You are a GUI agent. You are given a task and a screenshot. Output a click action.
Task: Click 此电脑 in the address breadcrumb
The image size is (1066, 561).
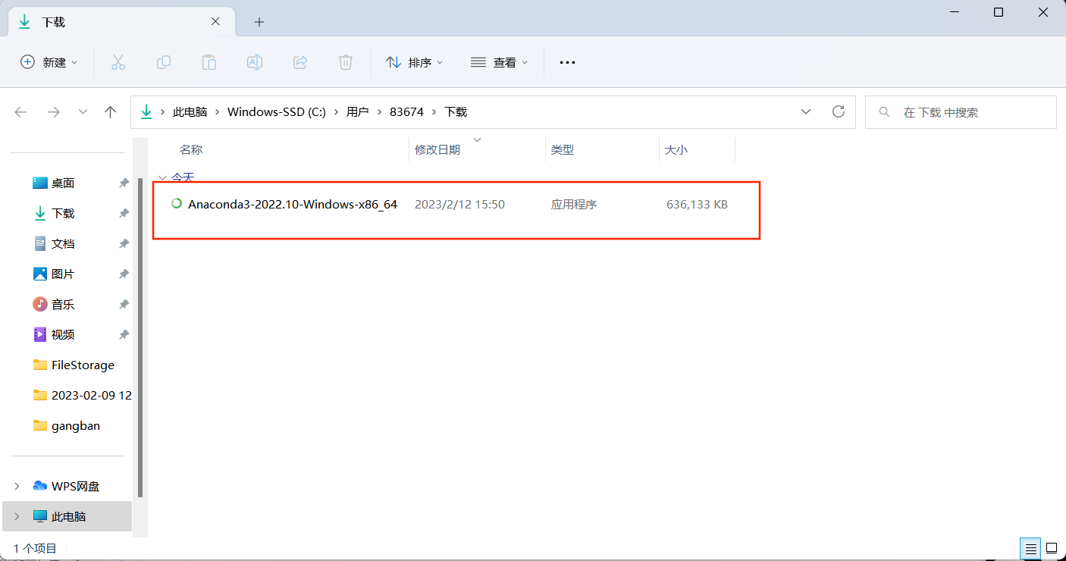click(x=190, y=111)
